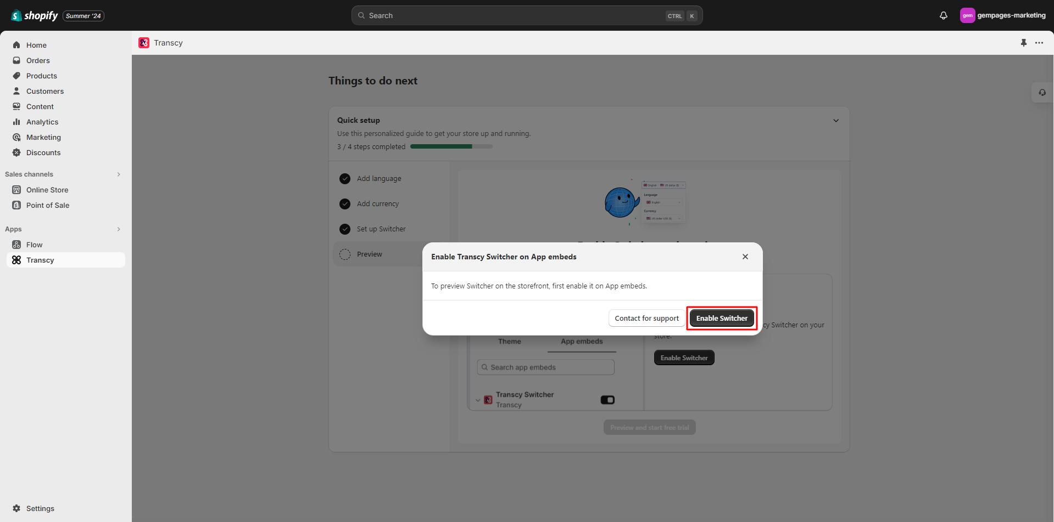Expand the Sales channels section
The image size is (1054, 522).
click(119, 174)
